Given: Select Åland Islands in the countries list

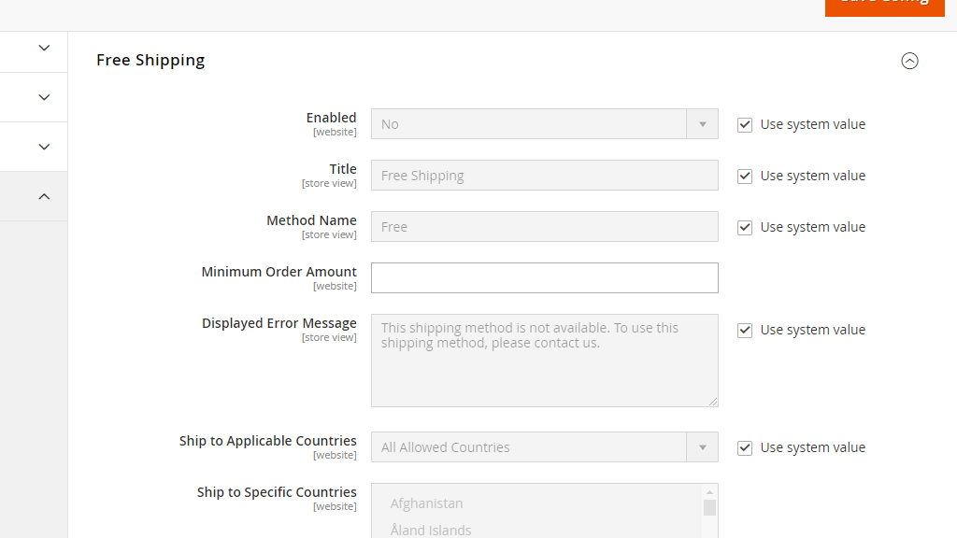Looking at the screenshot, I should coord(431,531).
